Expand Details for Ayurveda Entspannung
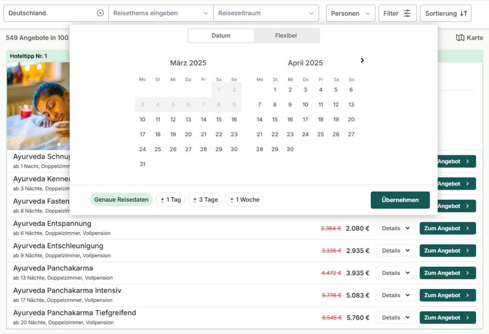The image size is (489, 334). 396,228
